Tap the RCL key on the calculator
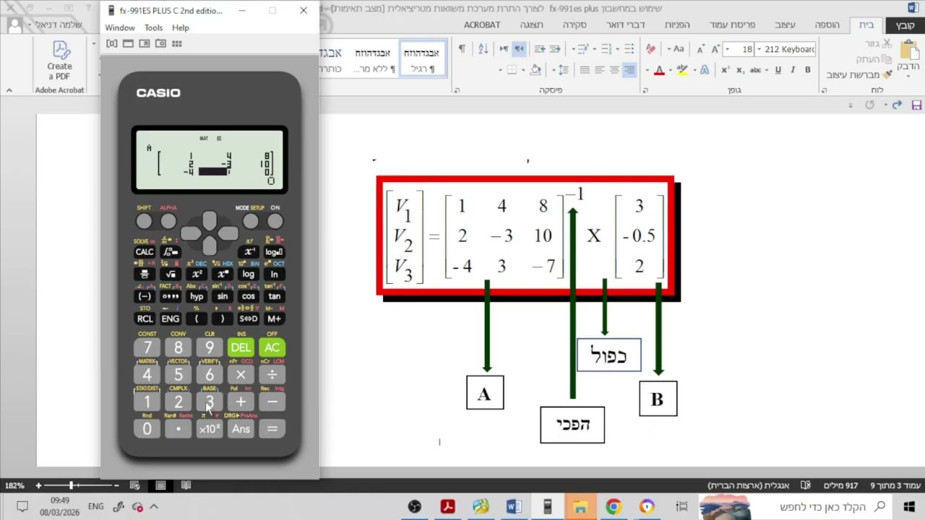925x520 pixels. click(x=145, y=319)
